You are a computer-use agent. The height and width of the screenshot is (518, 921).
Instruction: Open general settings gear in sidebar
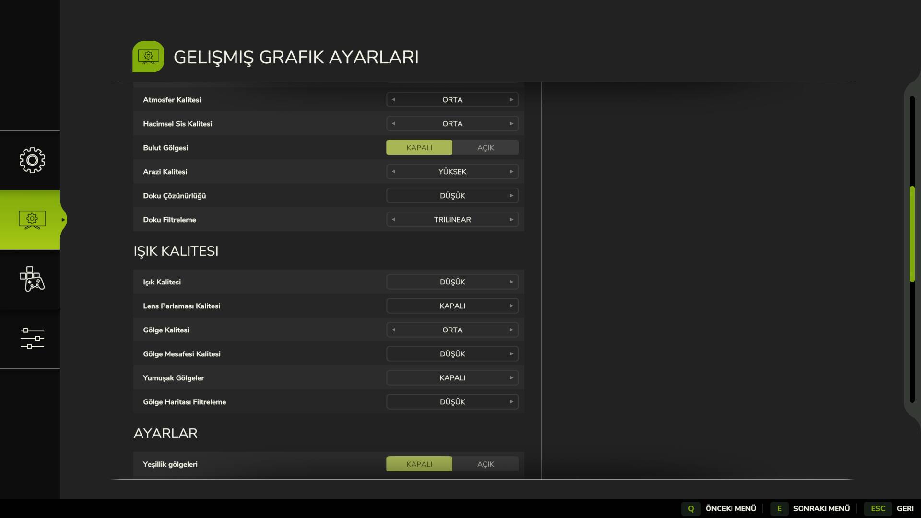(x=32, y=160)
